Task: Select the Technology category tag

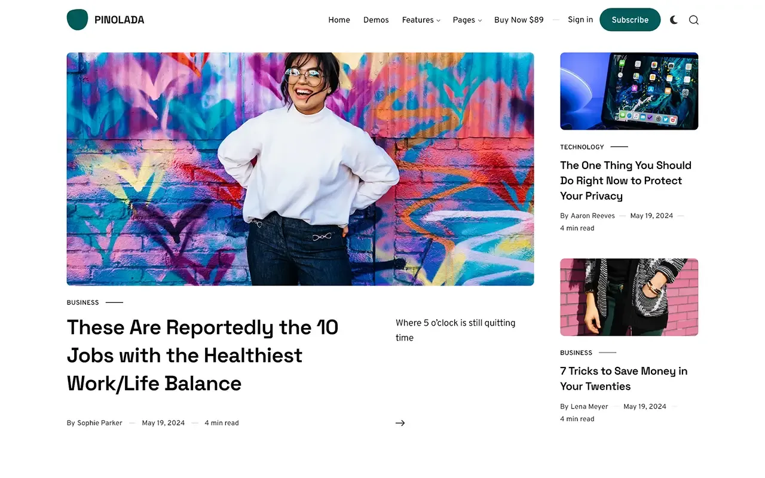Action: coord(582,147)
